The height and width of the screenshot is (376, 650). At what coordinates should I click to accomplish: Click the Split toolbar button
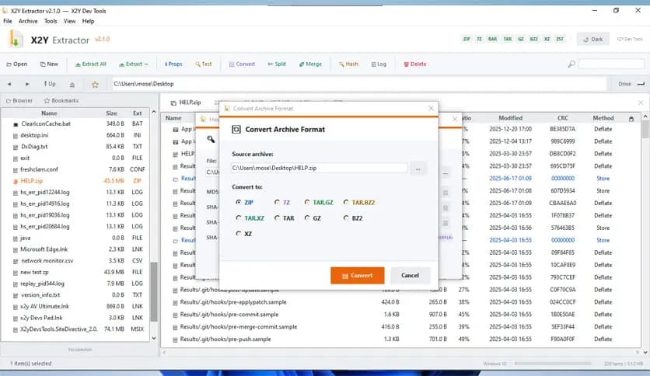click(x=277, y=64)
